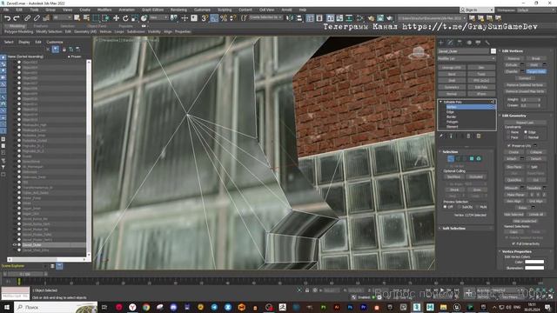557x313 pixels.
Task: Open the Motion command panel tab
Action: (x=469, y=43)
